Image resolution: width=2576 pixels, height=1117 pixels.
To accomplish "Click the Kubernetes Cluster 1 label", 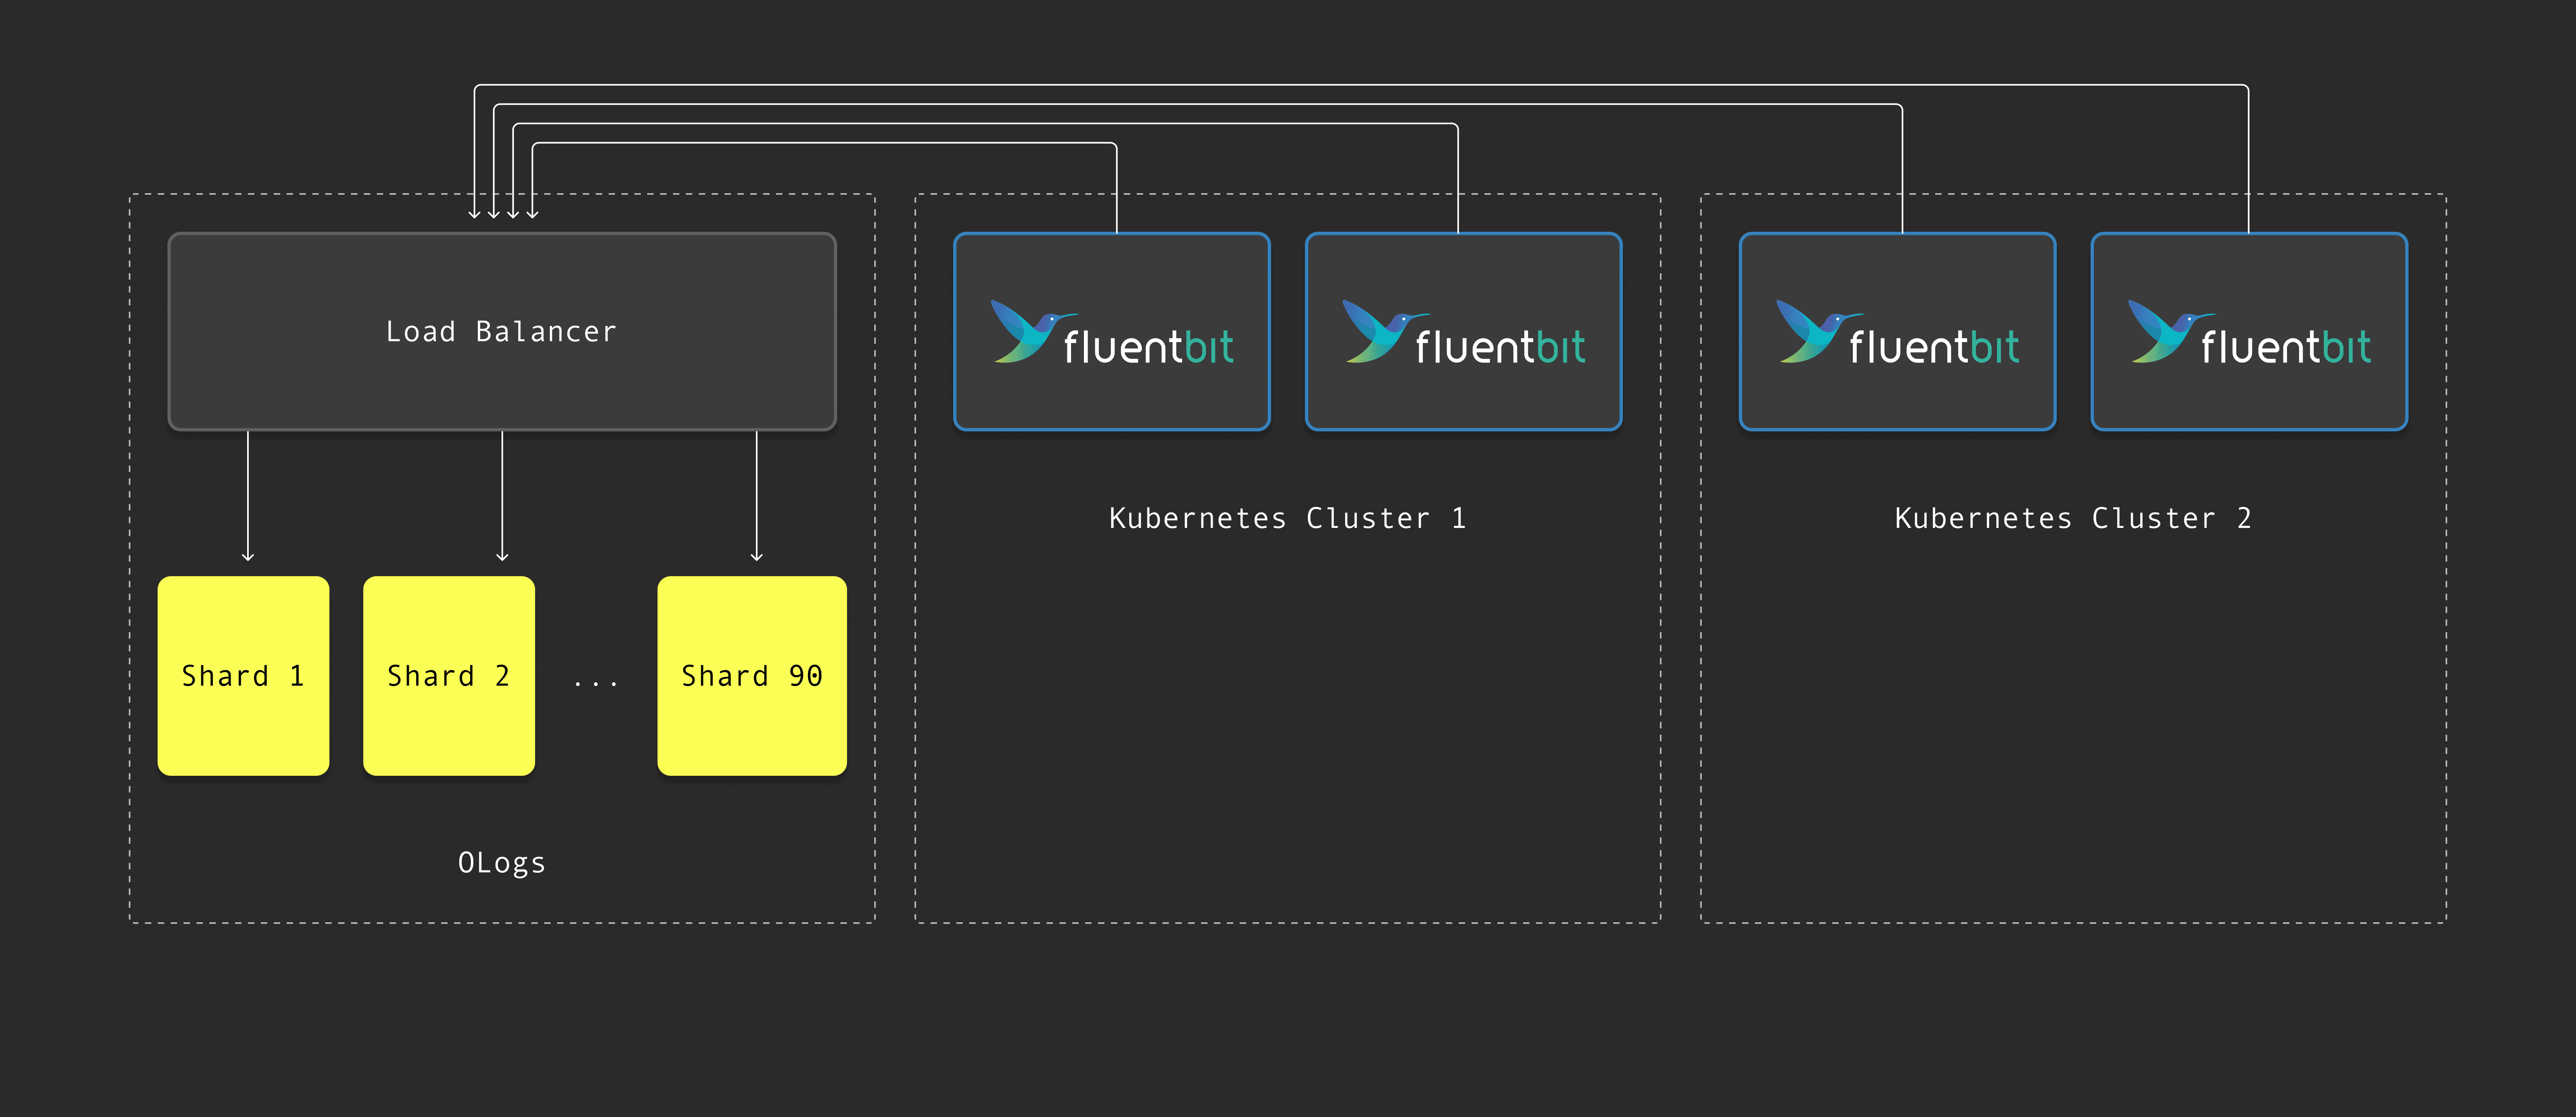I will pyautogui.click(x=1287, y=518).
